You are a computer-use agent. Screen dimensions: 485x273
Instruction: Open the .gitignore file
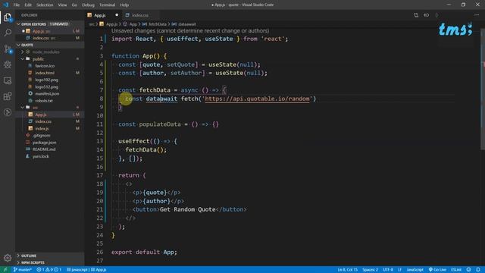tap(49, 135)
